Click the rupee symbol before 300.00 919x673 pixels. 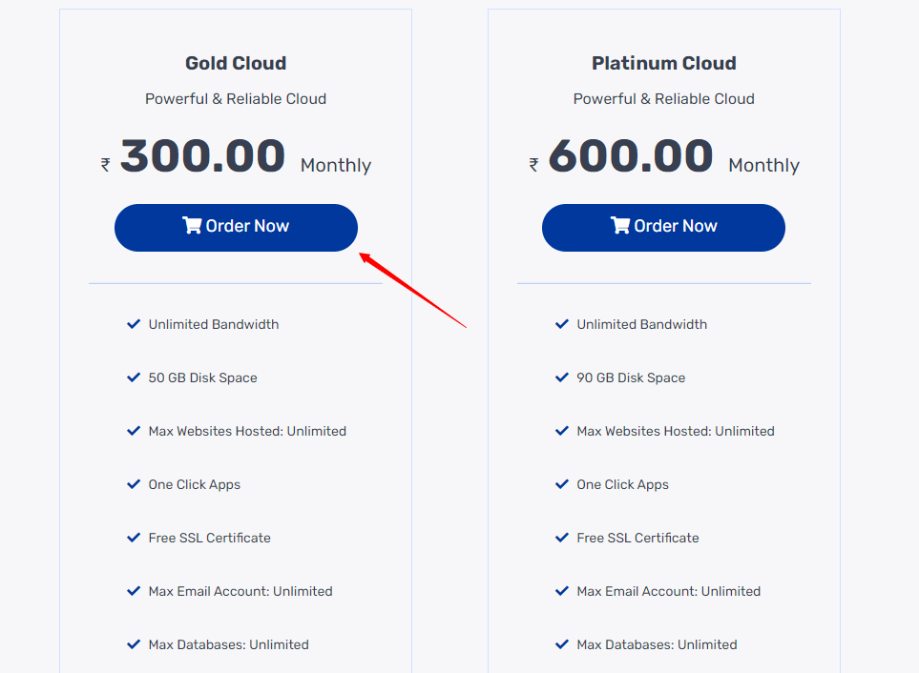click(x=106, y=165)
